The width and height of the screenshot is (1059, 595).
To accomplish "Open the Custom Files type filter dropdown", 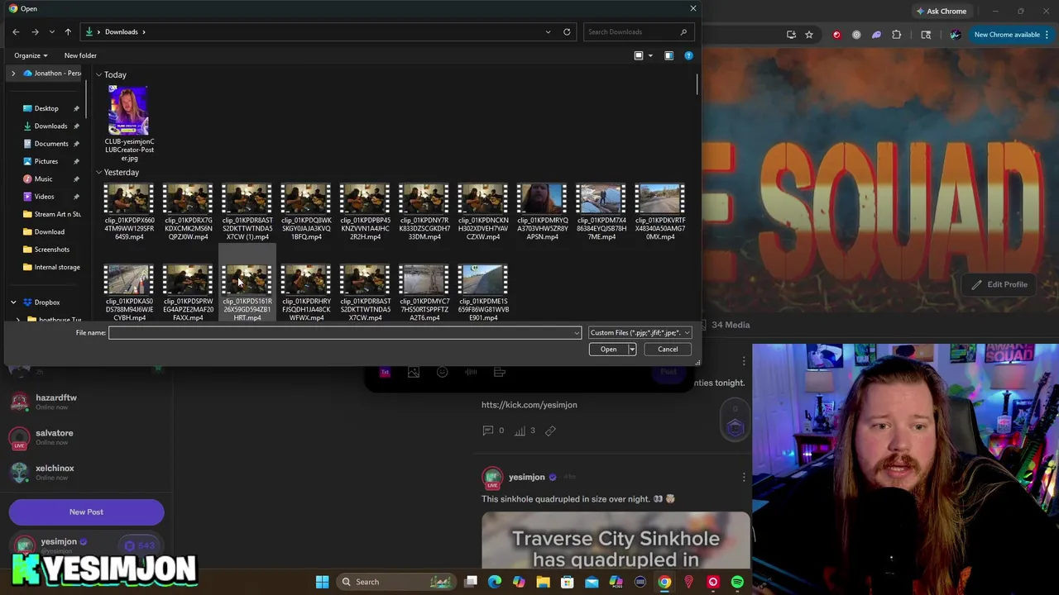I will tap(640, 332).
